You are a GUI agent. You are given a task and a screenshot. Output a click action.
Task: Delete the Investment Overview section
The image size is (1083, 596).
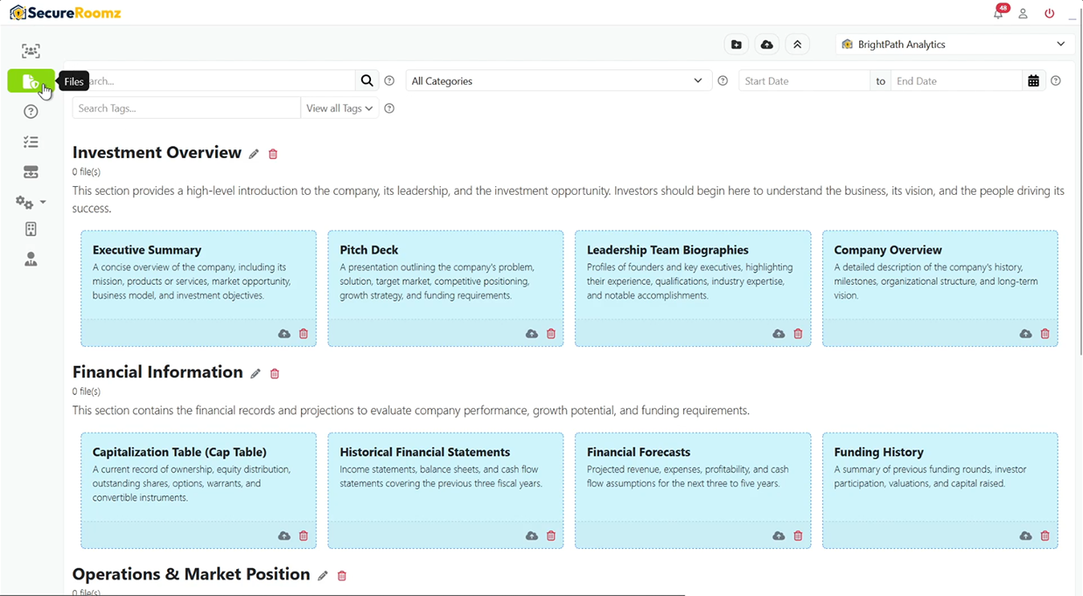click(x=273, y=154)
